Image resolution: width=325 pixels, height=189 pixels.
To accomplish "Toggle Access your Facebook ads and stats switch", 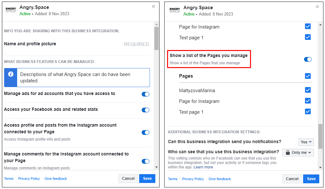I will pos(146,110).
